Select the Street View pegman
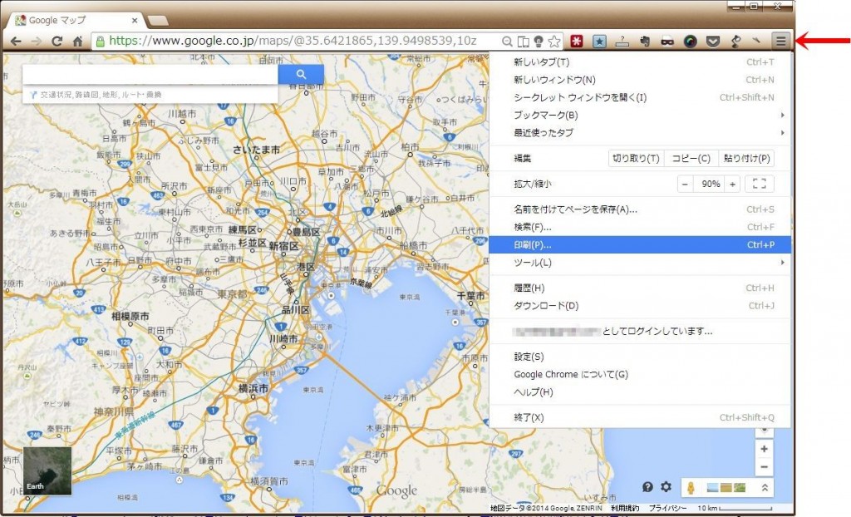Screen dimensions: 851x517 pos(691,488)
